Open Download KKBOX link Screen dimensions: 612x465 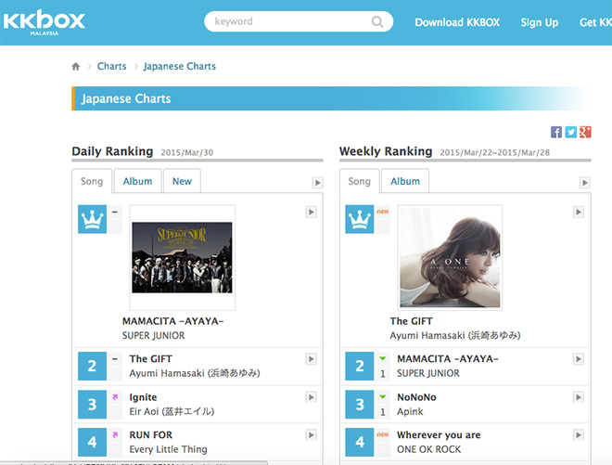click(458, 22)
